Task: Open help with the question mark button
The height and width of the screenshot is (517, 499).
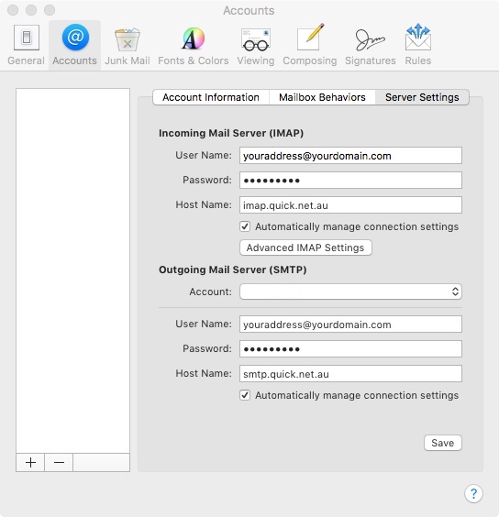Action: tap(473, 493)
